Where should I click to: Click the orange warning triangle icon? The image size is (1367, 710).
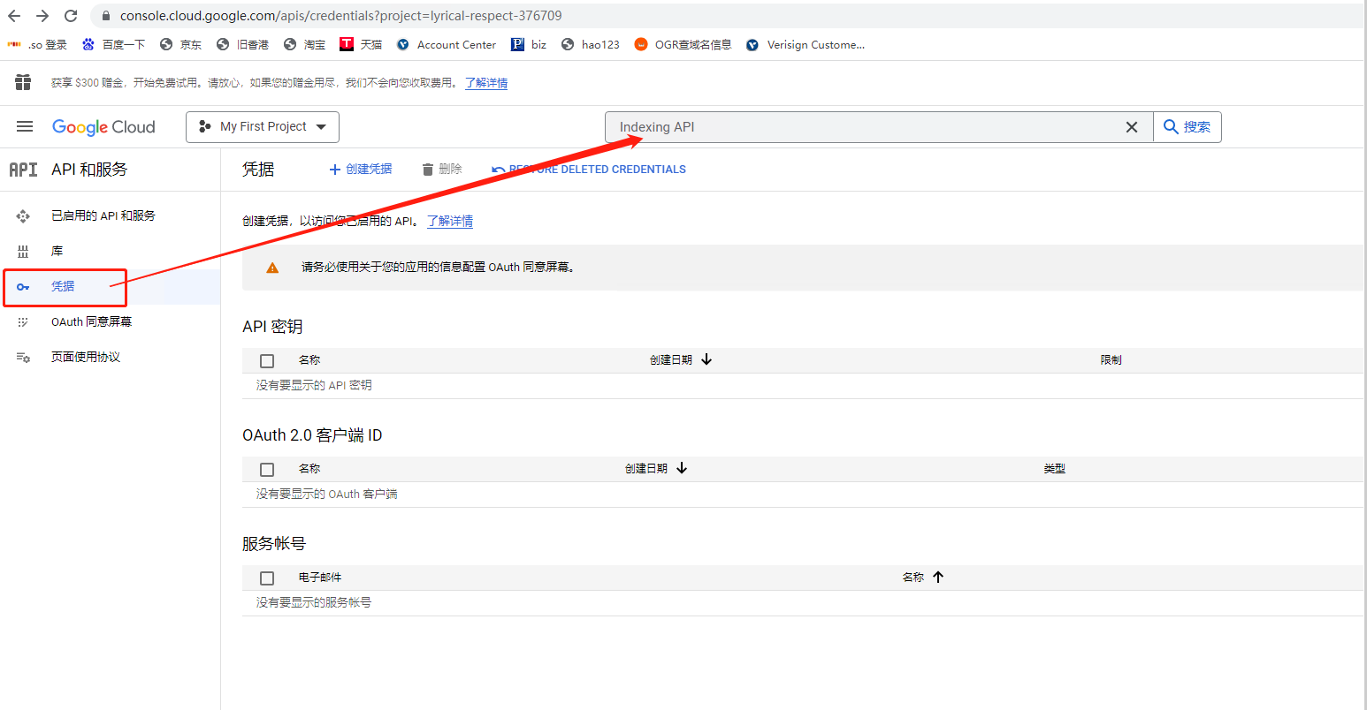272,268
